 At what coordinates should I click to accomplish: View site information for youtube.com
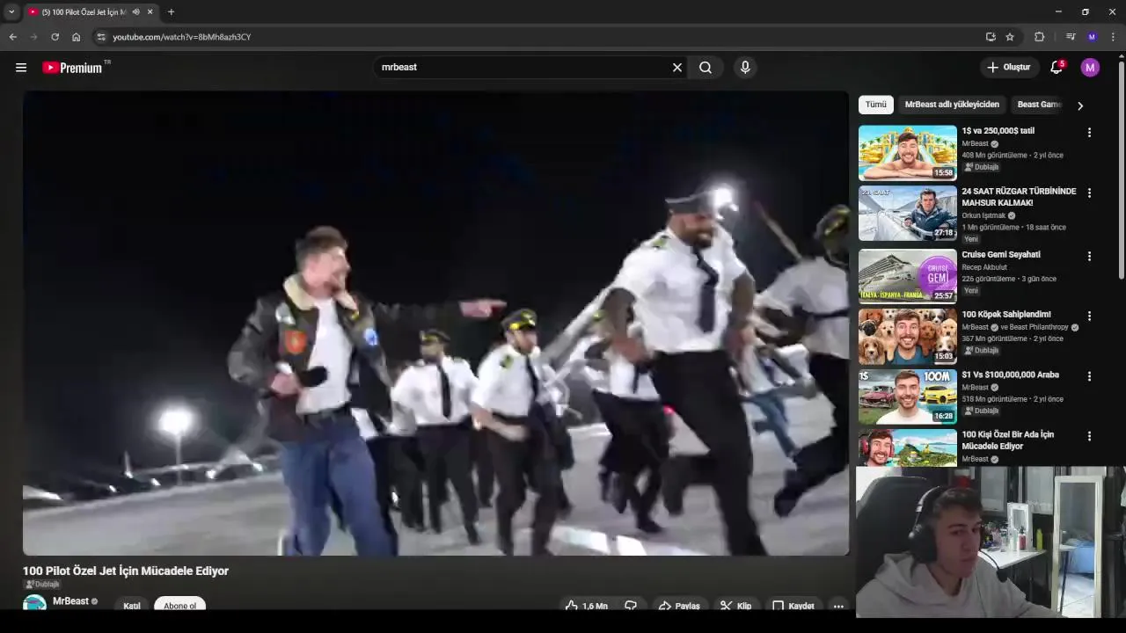(x=101, y=37)
